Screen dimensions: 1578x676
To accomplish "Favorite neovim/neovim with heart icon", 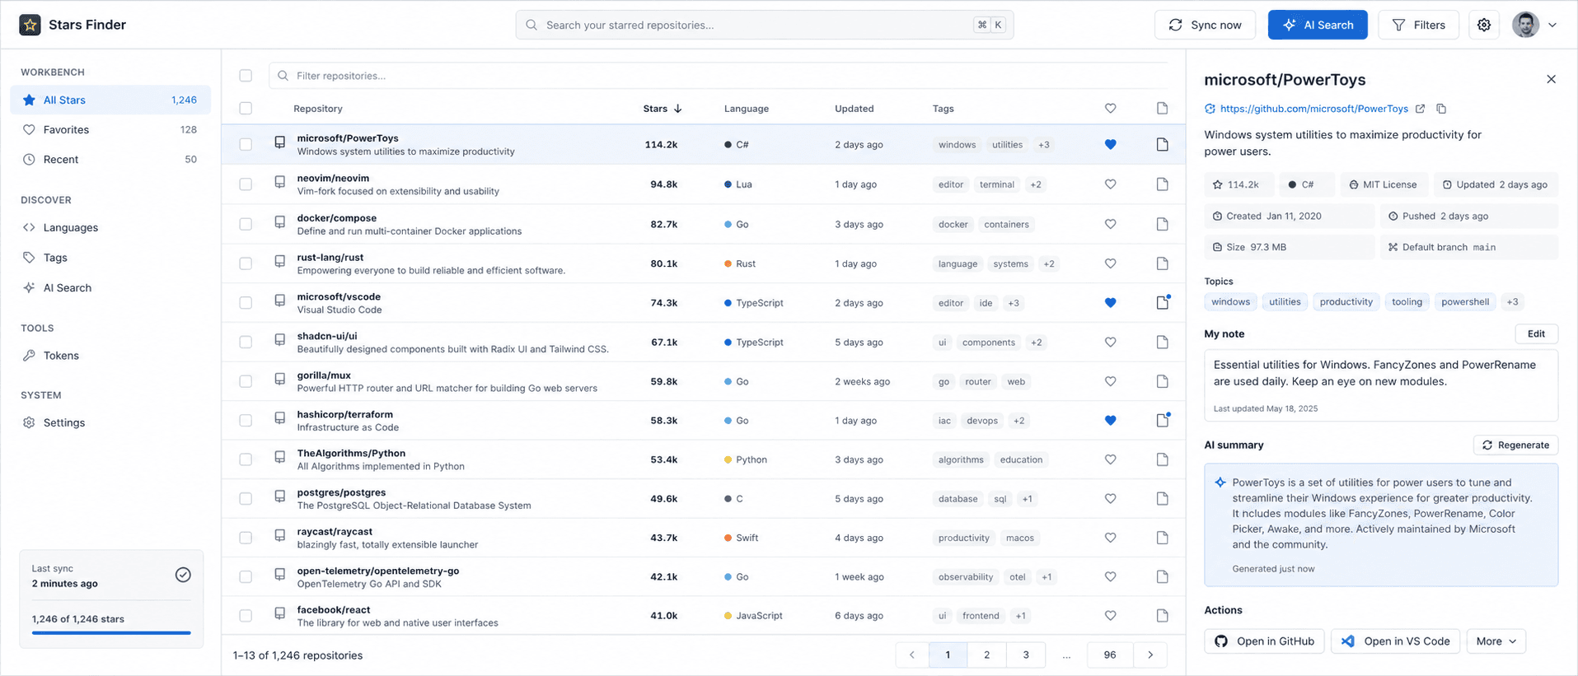I will pyautogui.click(x=1110, y=184).
